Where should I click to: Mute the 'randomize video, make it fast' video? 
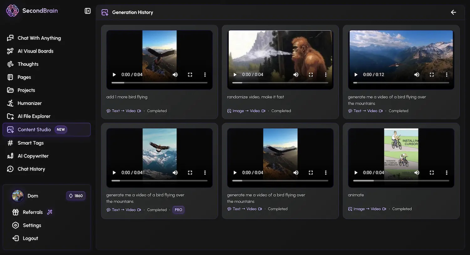pos(296,74)
